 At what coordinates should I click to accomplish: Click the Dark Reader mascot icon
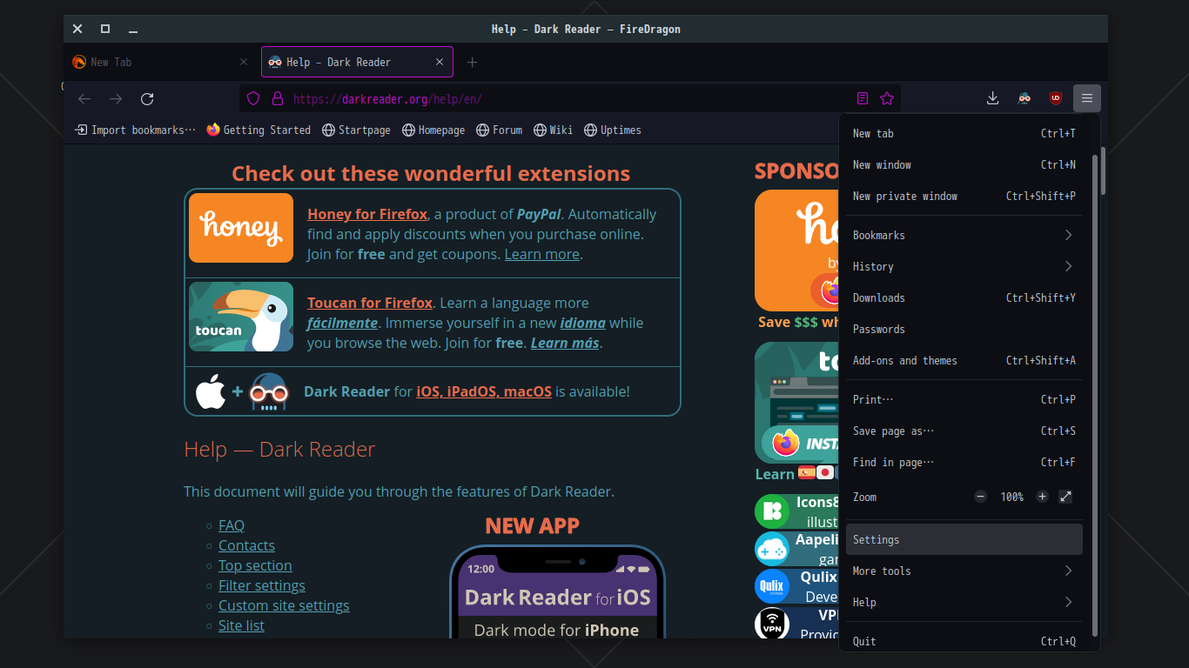click(269, 391)
